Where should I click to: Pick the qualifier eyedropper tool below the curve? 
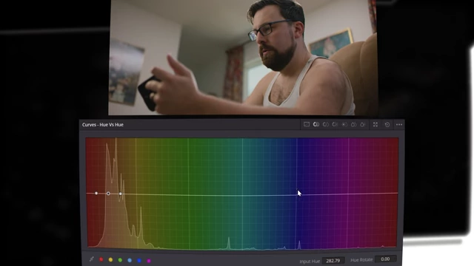pos(92,259)
